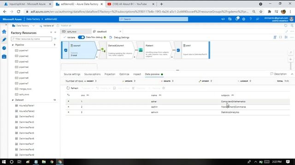The height and width of the screenshot is (165, 295).
Task: Open the name column header menu
Action: tap(160, 95)
